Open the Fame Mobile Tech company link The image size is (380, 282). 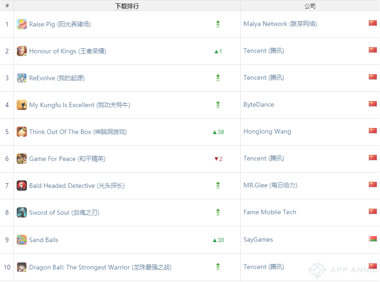[270, 212]
